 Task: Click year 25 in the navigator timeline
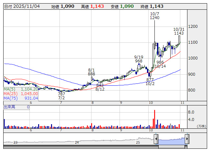pyautogui.click(x=138, y=142)
